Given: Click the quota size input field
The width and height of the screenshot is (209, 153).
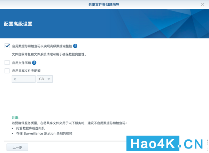Looking at the screenshot, I should coord(24,79).
